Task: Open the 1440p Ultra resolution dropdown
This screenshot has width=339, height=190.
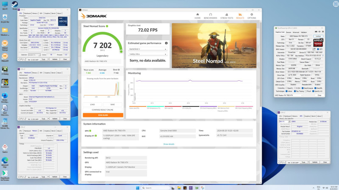Action: pos(147,54)
